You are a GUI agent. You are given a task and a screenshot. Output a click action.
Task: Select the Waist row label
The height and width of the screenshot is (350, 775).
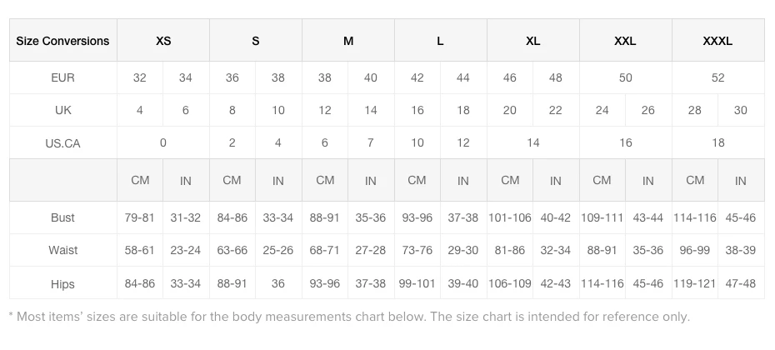[63, 250]
